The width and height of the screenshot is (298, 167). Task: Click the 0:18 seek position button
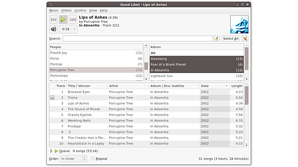point(68,29)
